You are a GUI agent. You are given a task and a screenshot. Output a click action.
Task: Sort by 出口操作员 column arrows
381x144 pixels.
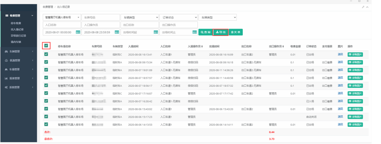coord(283,46)
